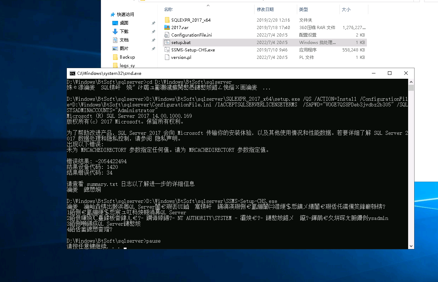Click the 配置设置 type cell
Screen dimensions: 438x282
pyautogui.click(x=308, y=35)
